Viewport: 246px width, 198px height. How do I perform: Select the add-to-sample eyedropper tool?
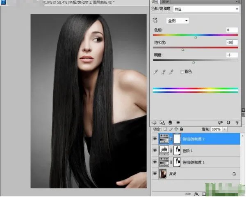164,72
